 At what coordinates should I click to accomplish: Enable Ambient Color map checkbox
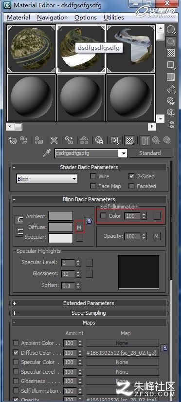pyautogui.click(x=16, y=343)
